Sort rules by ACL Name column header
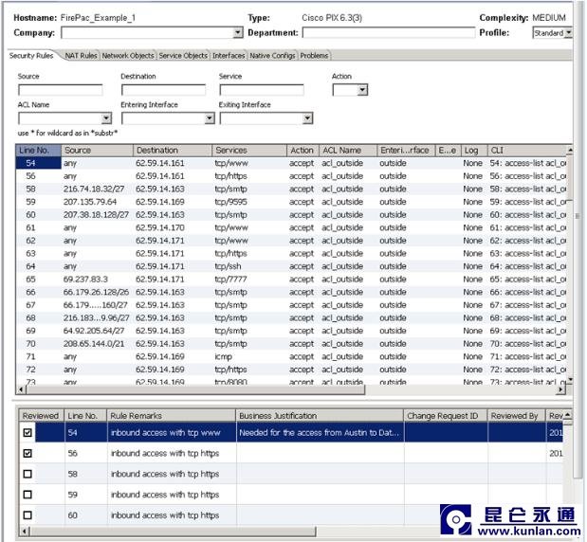 tap(348, 151)
